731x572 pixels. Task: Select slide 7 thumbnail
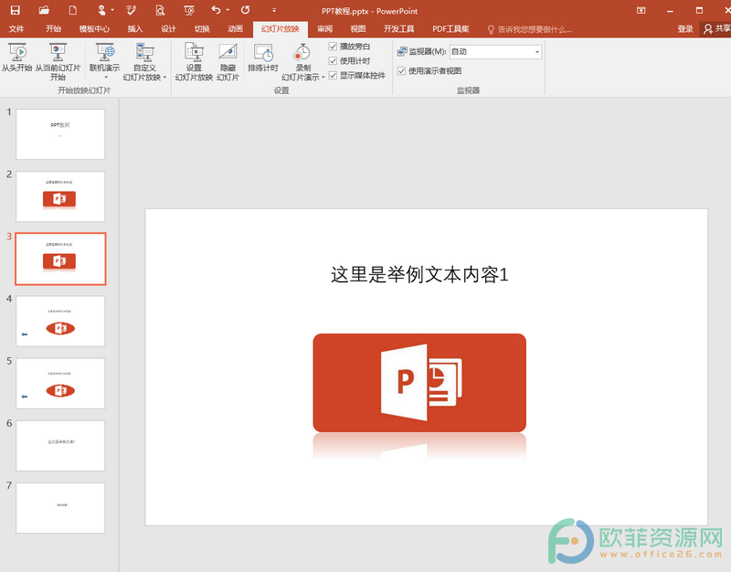pos(60,508)
